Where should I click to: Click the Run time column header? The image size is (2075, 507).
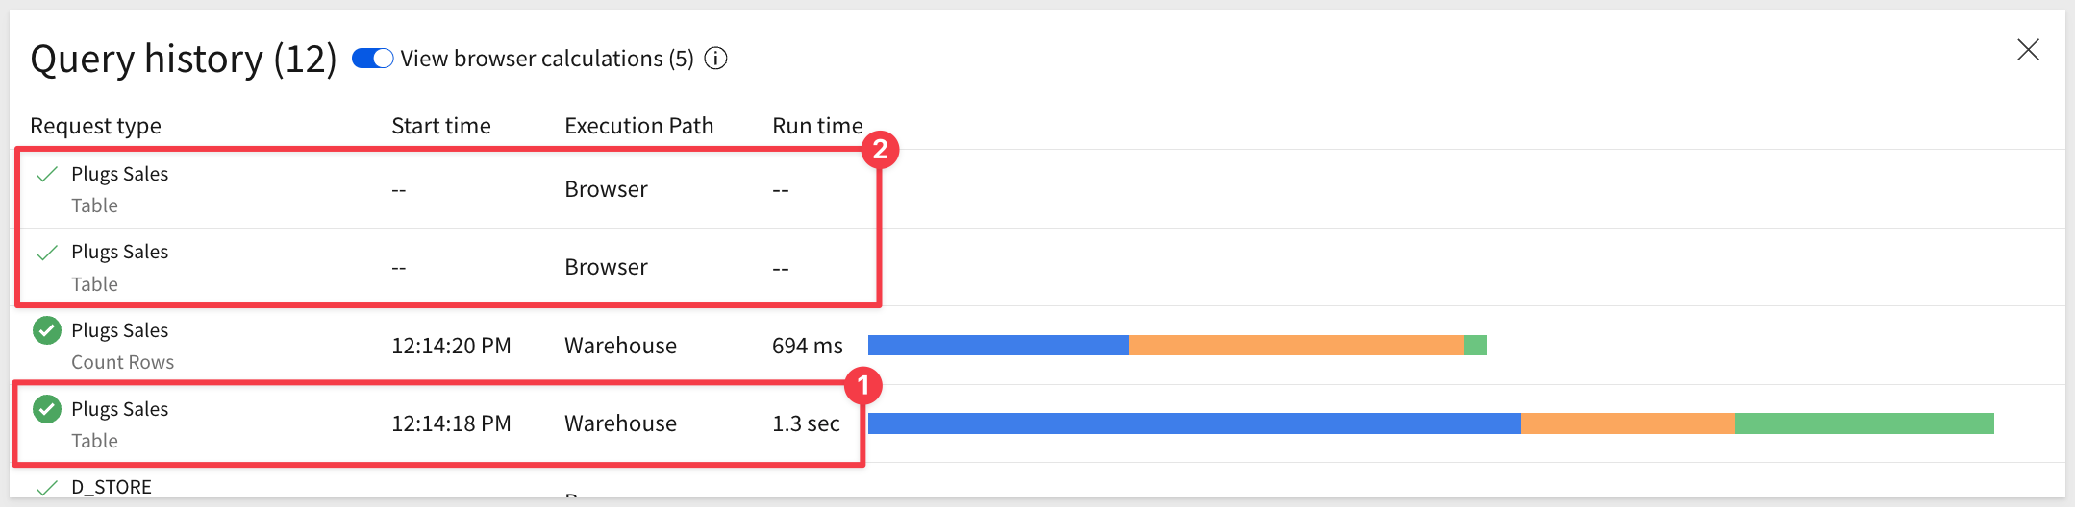pyautogui.click(x=817, y=126)
